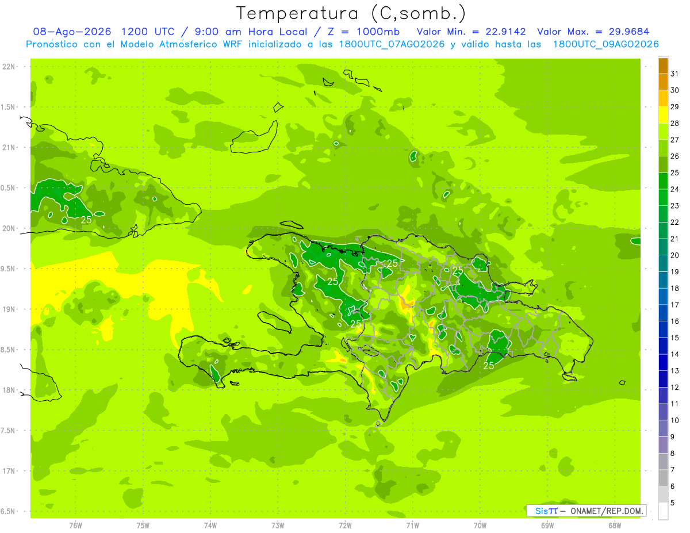The image size is (690, 533).
Task: Click the "22N" latitude label
Action: tap(9, 67)
